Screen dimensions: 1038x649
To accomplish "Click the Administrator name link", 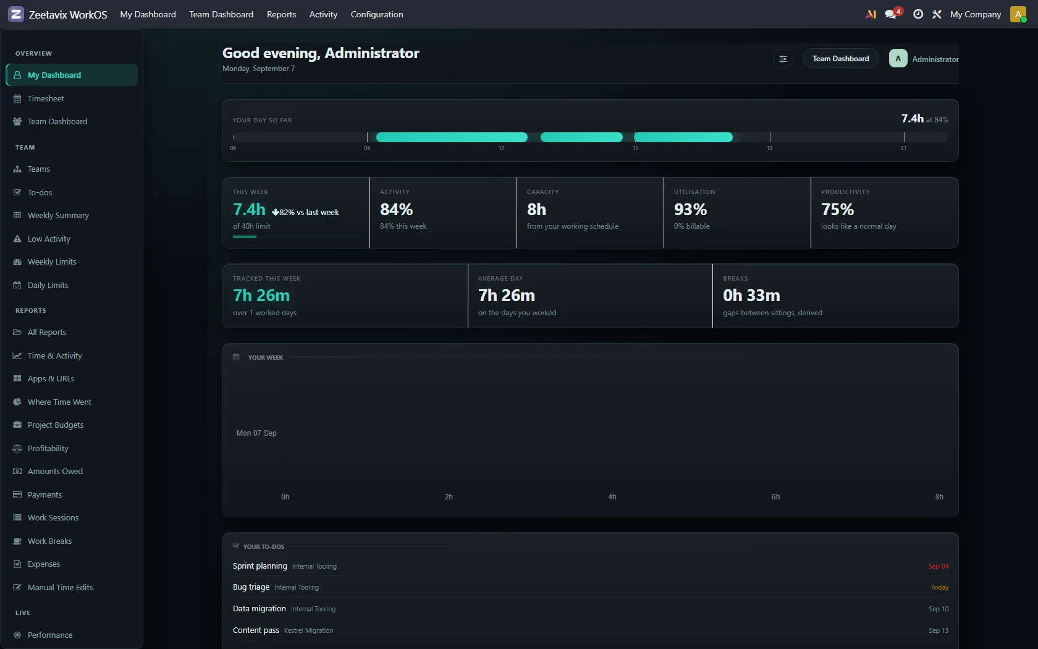I will pyautogui.click(x=935, y=59).
